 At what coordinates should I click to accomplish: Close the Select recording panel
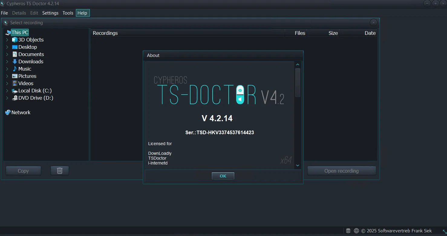(x=374, y=23)
